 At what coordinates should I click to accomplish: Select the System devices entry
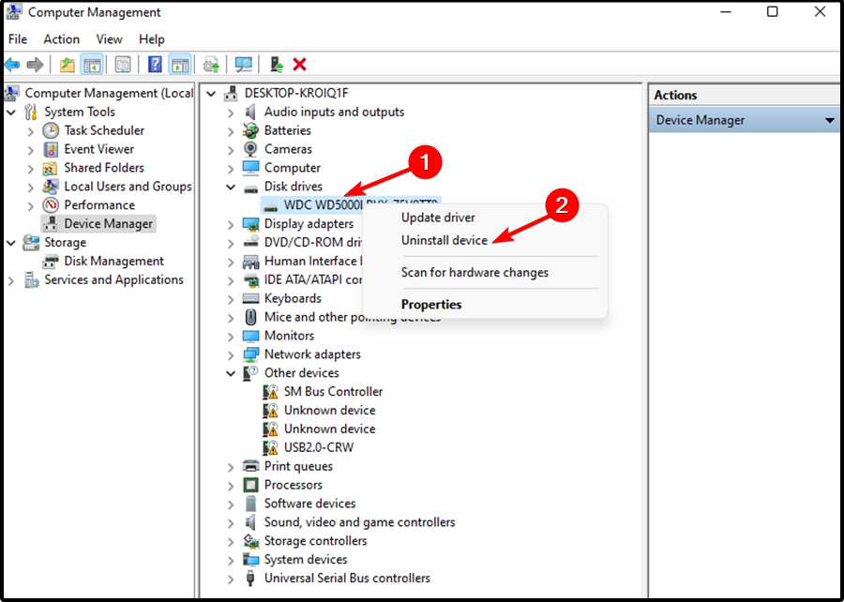click(x=306, y=560)
